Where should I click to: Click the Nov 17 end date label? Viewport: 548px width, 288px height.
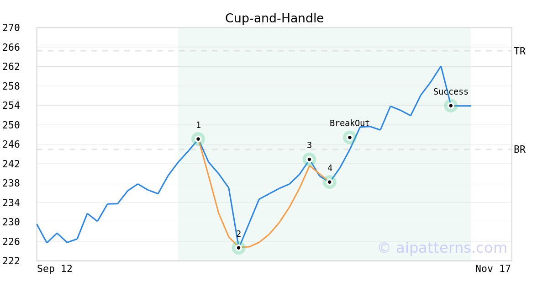tap(493, 269)
